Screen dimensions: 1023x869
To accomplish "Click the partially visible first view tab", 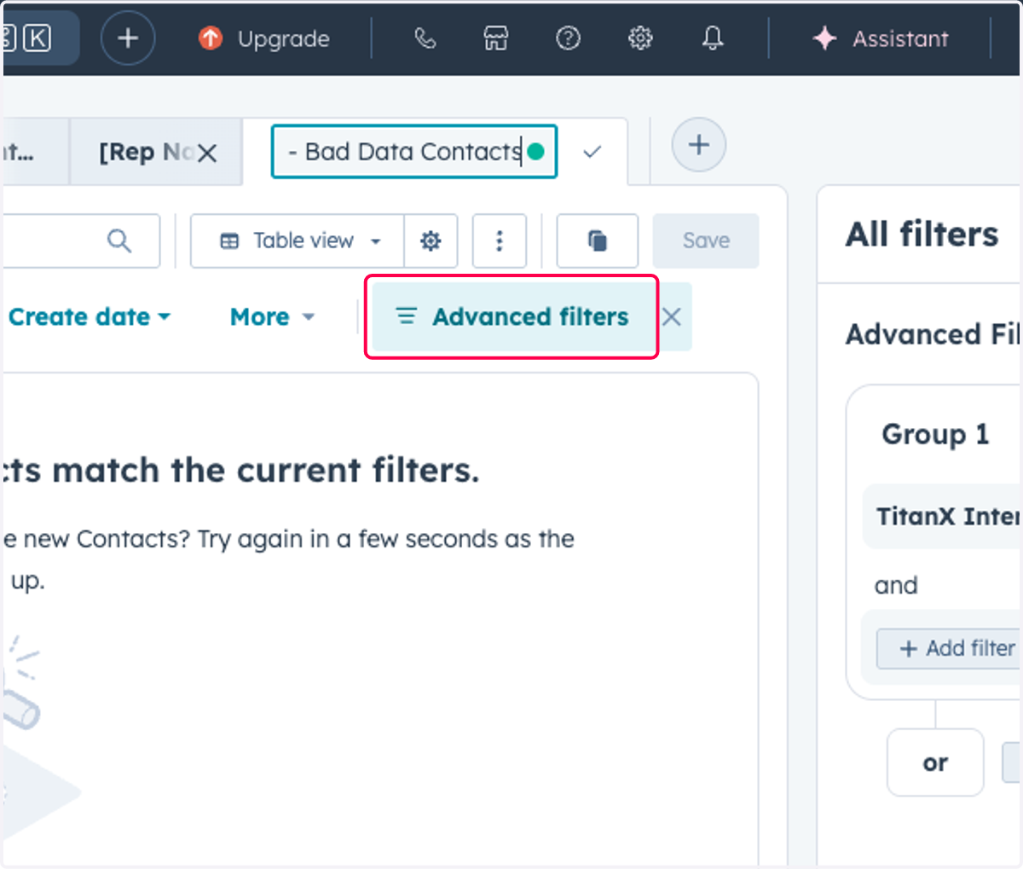I will pyautogui.click(x=34, y=153).
